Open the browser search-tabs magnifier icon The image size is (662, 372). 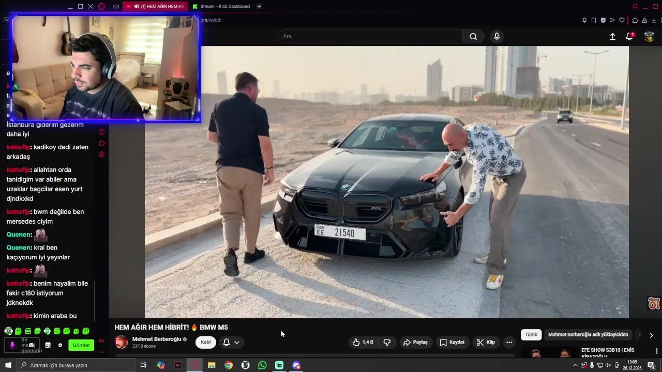[x=635, y=6]
